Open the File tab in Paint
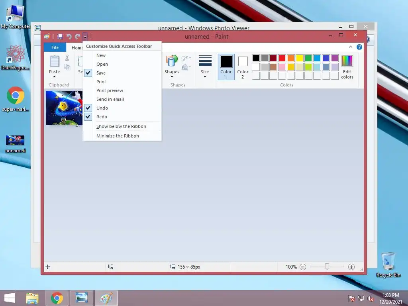The width and height of the screenshot is (408, 306). click(55, 47)
